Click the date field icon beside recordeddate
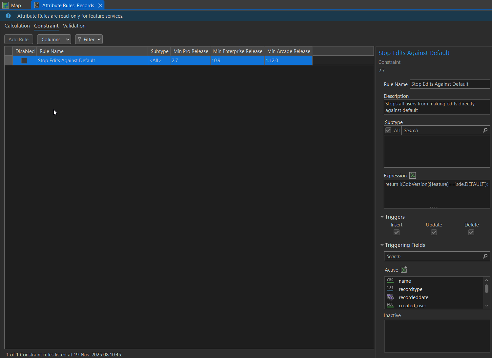 [x=390, y=297]
